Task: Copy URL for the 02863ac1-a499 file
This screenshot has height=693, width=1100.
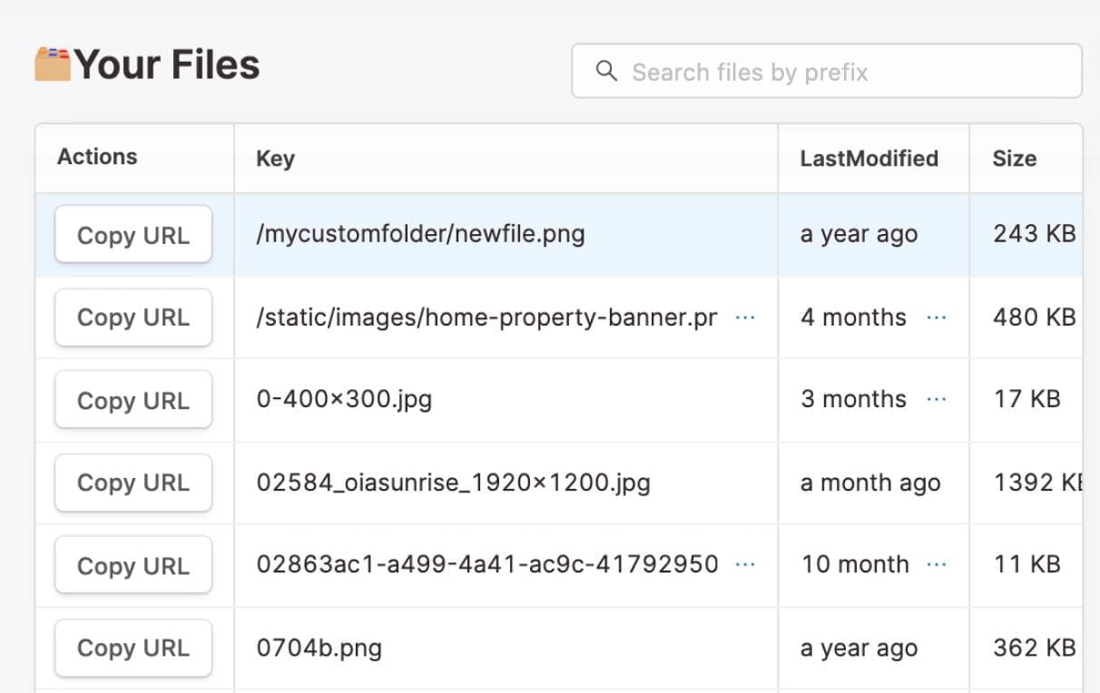Action: coord(133,565)
